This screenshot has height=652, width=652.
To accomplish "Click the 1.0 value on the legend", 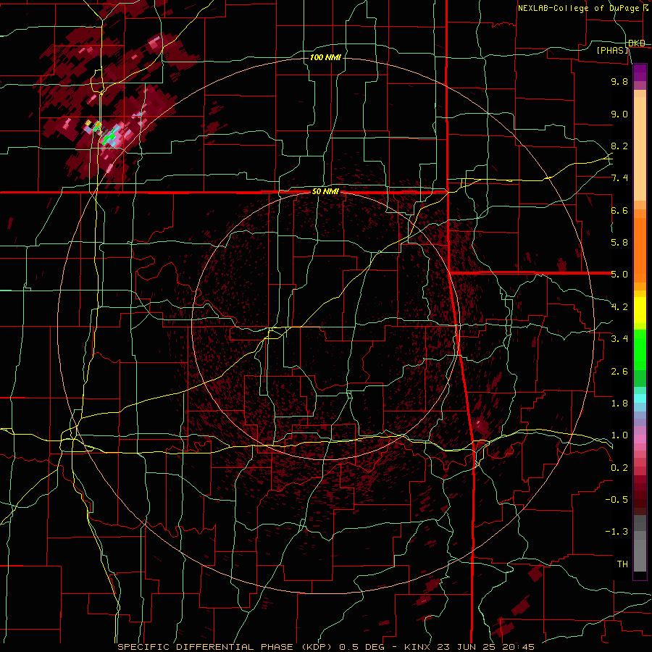I will 619,435.
